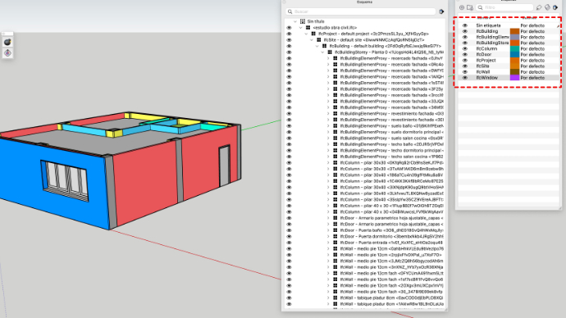
Task: Click the gray door on the red wall
Action: (225, 166)
